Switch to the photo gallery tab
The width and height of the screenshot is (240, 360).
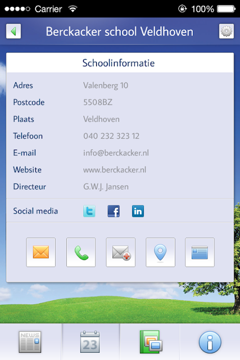[x=151, y=342]
